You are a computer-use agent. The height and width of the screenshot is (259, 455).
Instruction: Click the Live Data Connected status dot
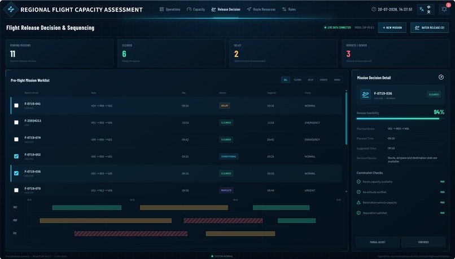pyautogui.click(x=325, y=28)
